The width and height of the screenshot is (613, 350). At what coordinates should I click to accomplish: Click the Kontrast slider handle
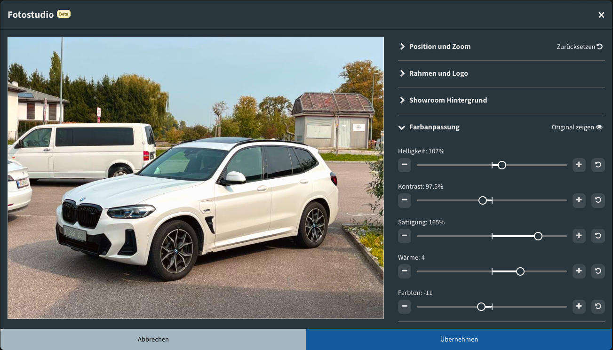tap(482, 200)
